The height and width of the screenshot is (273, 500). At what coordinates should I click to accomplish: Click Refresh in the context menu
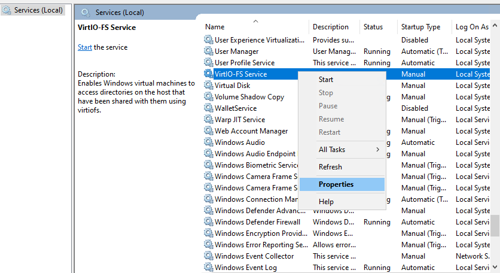click(330, 167)
